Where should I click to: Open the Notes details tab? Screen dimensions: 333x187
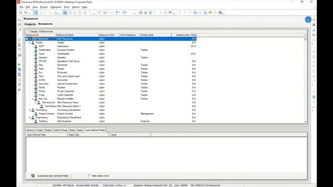[x=80, y=130]
